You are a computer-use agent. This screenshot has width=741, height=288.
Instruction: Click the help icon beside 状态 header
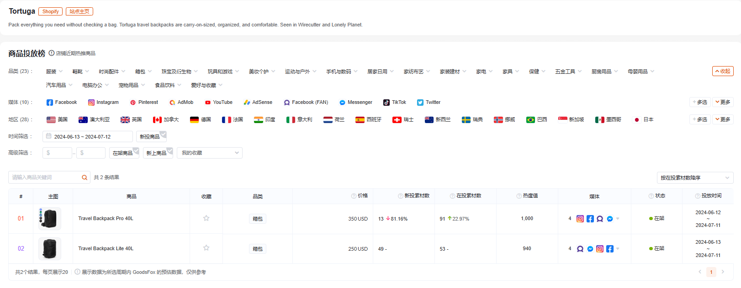(651, 196)
